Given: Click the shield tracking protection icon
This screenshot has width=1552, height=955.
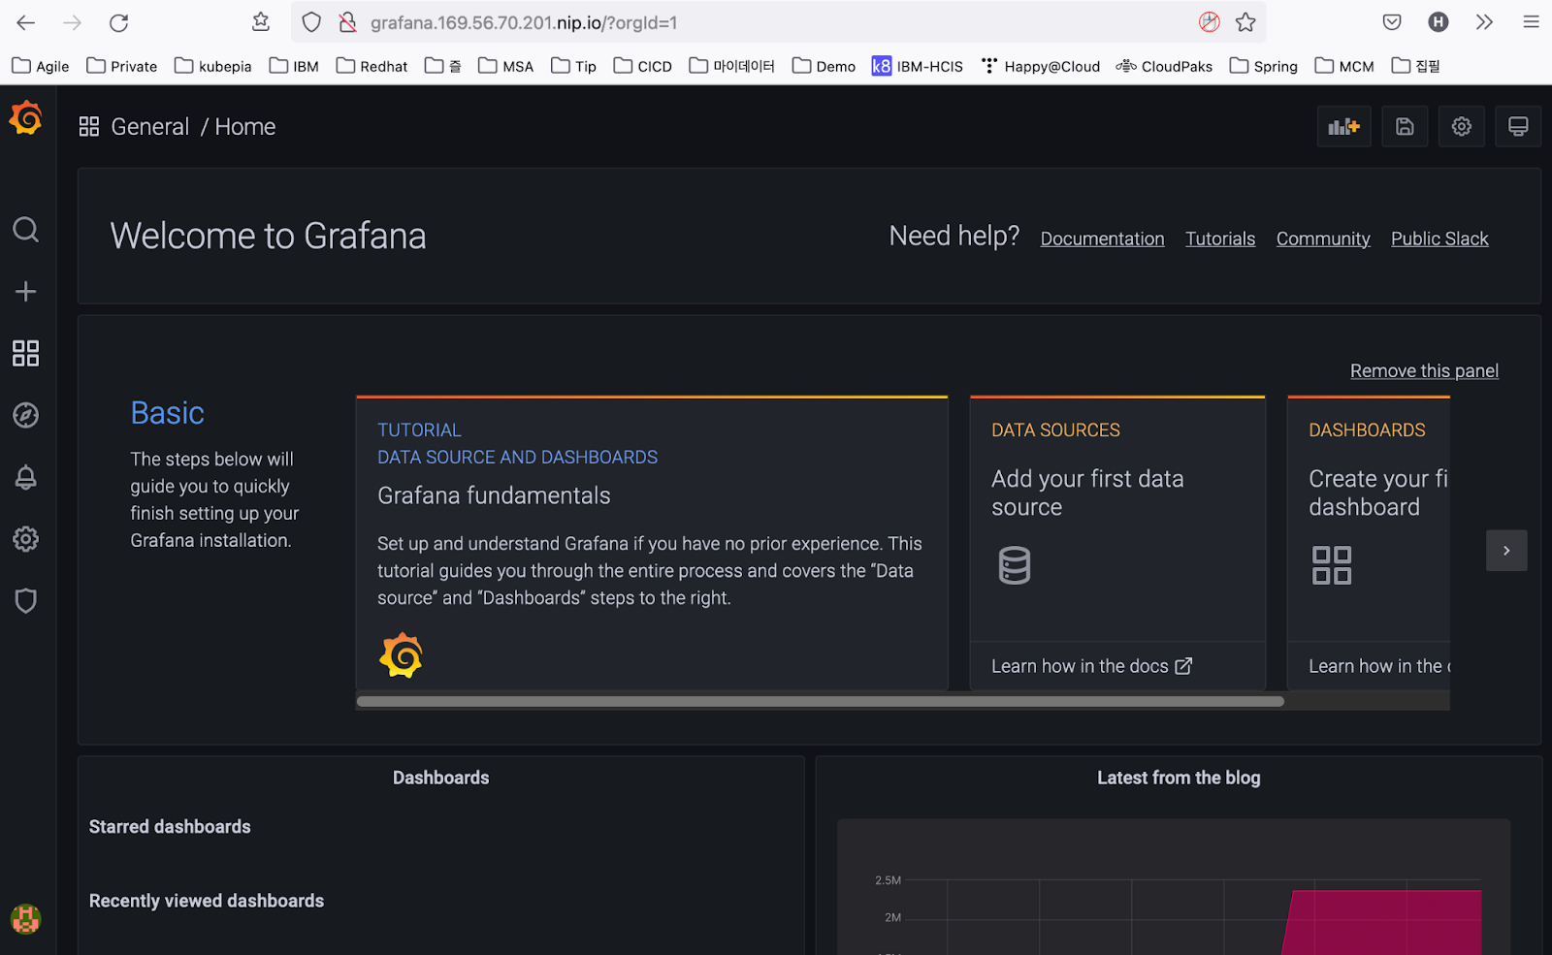Looking at the screenshot, I should (x=311, y=22).
